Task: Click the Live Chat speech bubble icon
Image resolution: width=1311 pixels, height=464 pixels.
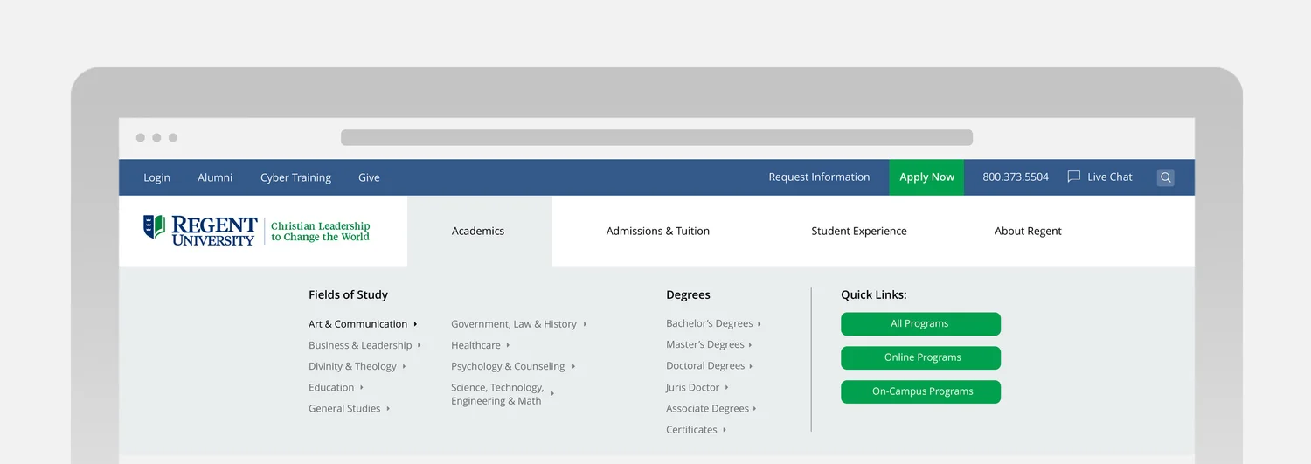Action: point(1074,177)
